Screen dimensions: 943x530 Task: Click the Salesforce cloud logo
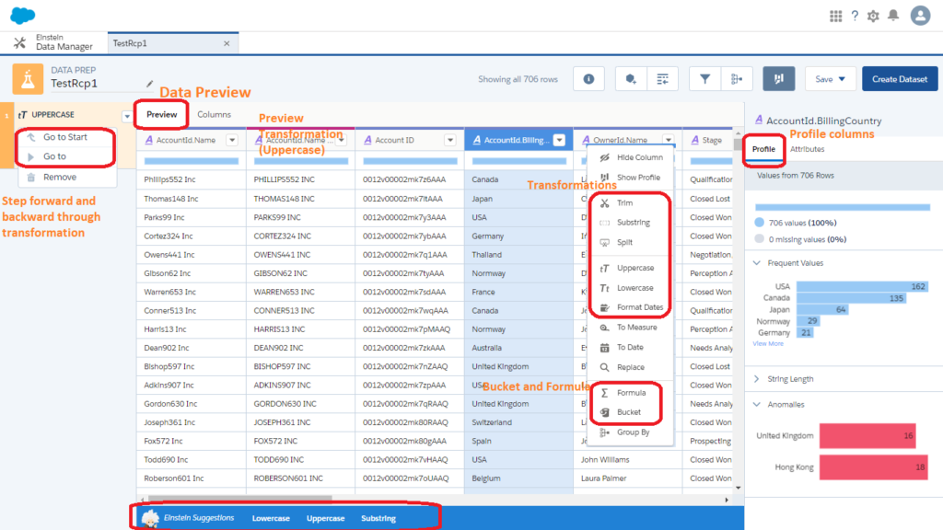click(23, 15)
